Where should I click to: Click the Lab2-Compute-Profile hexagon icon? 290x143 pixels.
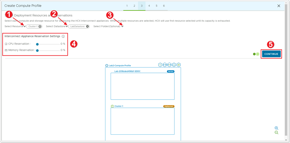[x=107, y=66]
